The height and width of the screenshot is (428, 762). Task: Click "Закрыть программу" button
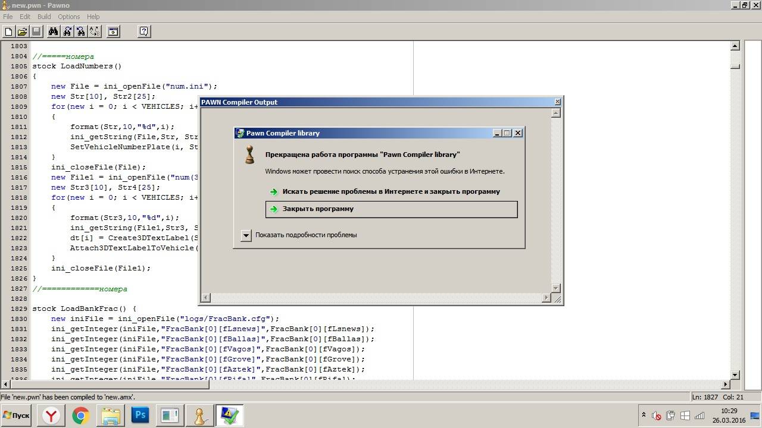(391, 209)
